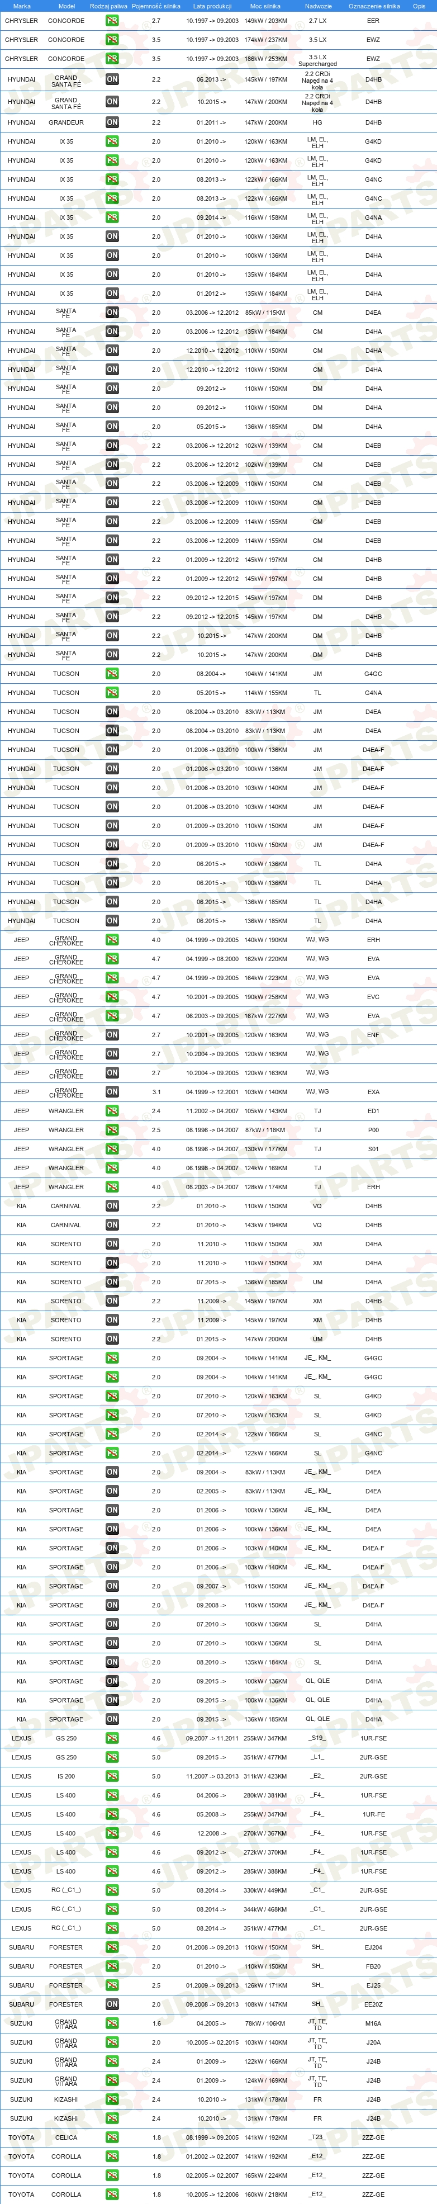This screenshot has height=2204, width=437.
Task: Click the Rodzaj paliwa column header
Action: click(x=108, y=6)
